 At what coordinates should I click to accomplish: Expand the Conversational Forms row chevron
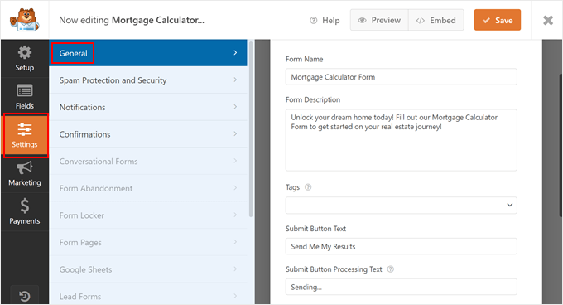pyautogui.click(x=235, y=161)
